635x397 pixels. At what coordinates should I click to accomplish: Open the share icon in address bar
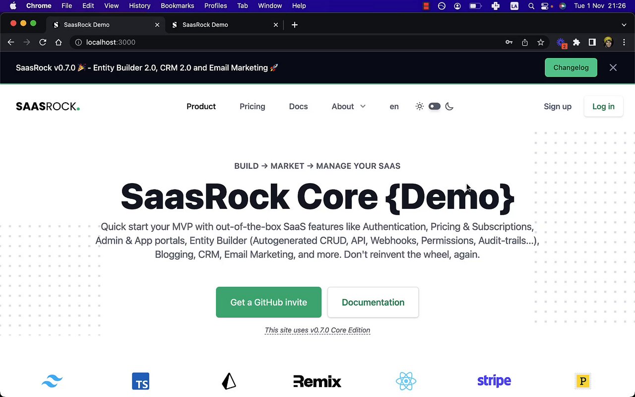(525, 42)
